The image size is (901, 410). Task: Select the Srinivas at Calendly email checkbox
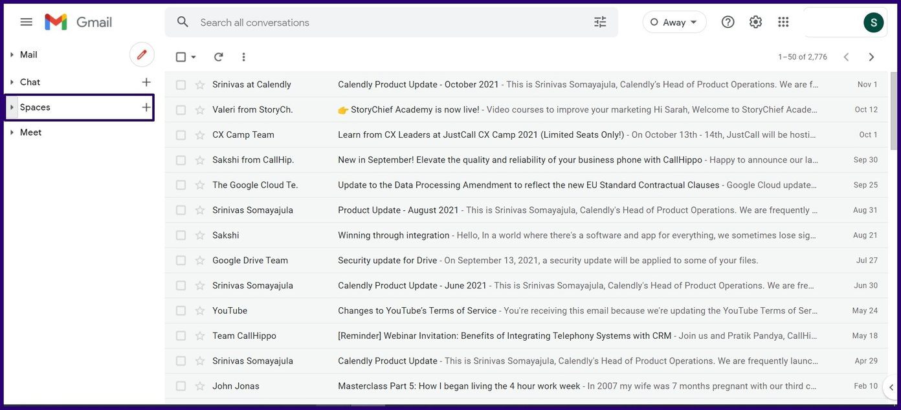[181, 85]
